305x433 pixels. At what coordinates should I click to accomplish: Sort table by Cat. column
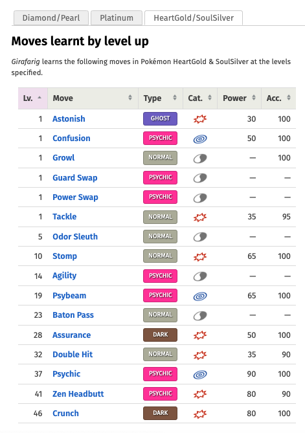[x=200, y=98]
